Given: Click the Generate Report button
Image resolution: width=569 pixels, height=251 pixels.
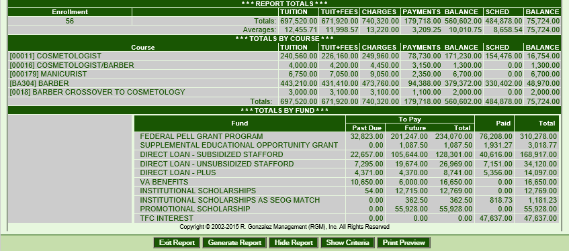Looking at the screenshot, I should coord(234,243).
